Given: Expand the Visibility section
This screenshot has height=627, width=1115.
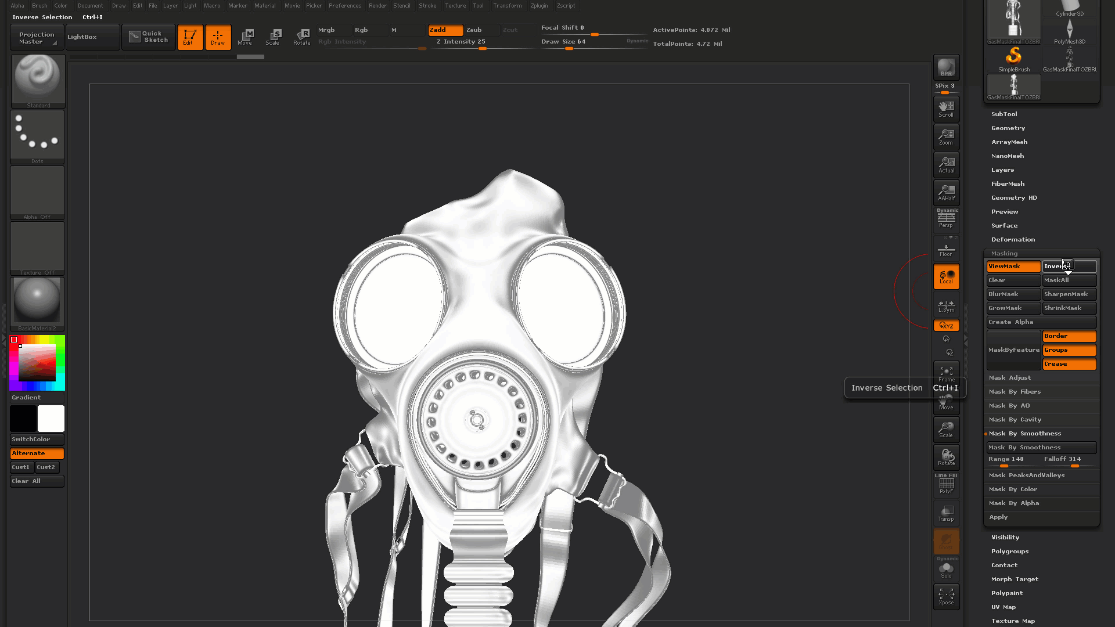Looking at the screenshot, I should coord(1005,538).
